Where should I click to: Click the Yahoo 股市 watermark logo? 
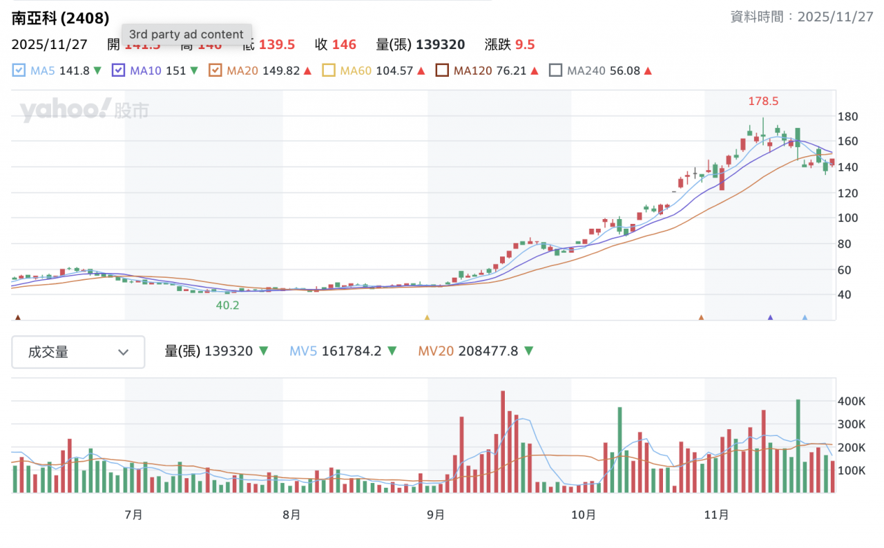84,111
